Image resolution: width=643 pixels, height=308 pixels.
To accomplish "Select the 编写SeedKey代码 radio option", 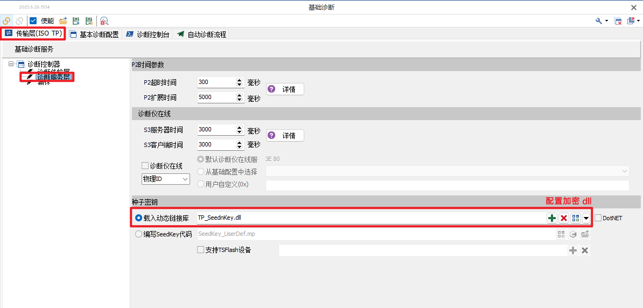I will point(139,234).
